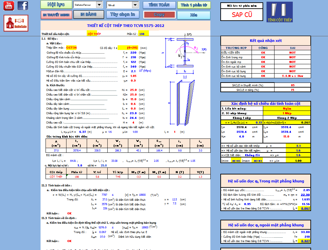Select the V(T) cell value 1.3
The image size is (328, 250).
pos(200,177)
